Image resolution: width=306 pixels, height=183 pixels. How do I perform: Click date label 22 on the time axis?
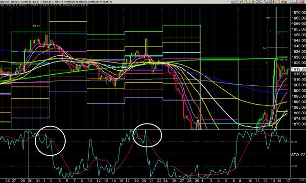[x=159, y=181]
